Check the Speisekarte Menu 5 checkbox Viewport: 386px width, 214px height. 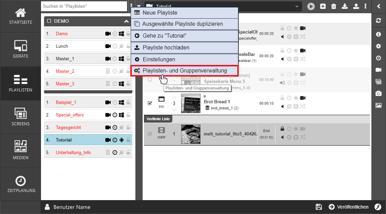click(150, 79)
